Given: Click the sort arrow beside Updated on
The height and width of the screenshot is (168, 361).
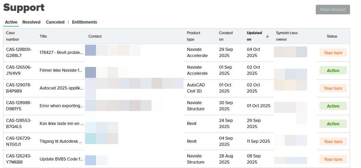Looking at the screenshot, I should tap(267, 36).
